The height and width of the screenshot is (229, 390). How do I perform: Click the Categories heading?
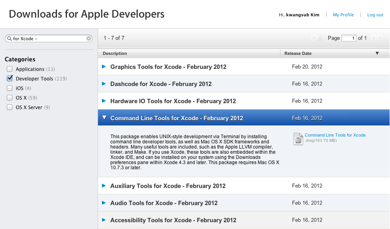click(x=20, y=59)
